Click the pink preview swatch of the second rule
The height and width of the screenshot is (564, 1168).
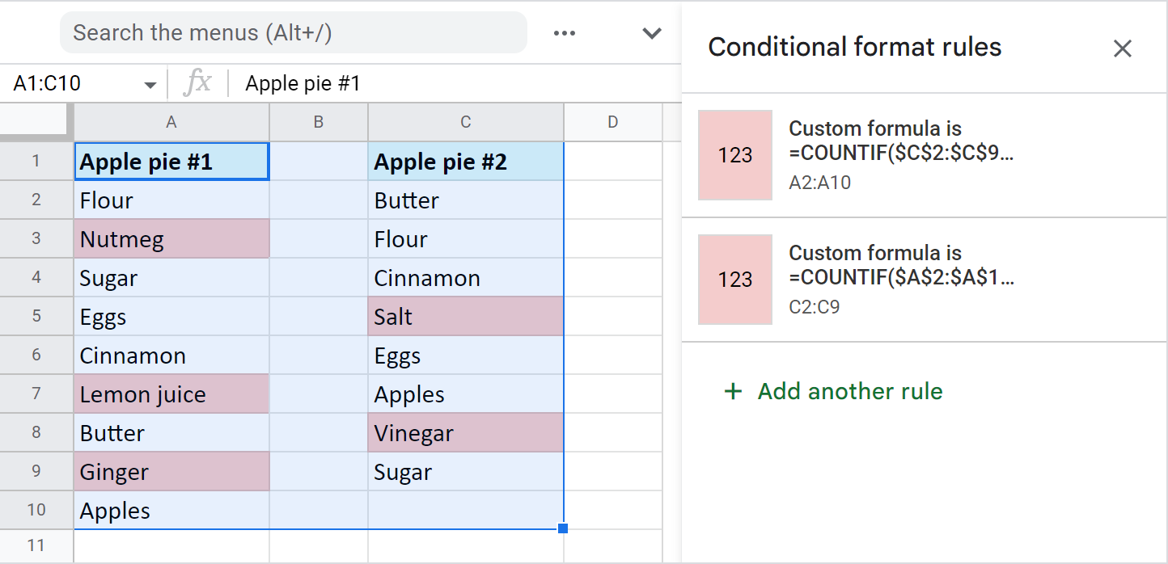(x=734, y=280)
